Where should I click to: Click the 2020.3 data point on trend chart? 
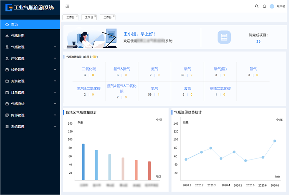pyautogui.click(x=211, y=148)
